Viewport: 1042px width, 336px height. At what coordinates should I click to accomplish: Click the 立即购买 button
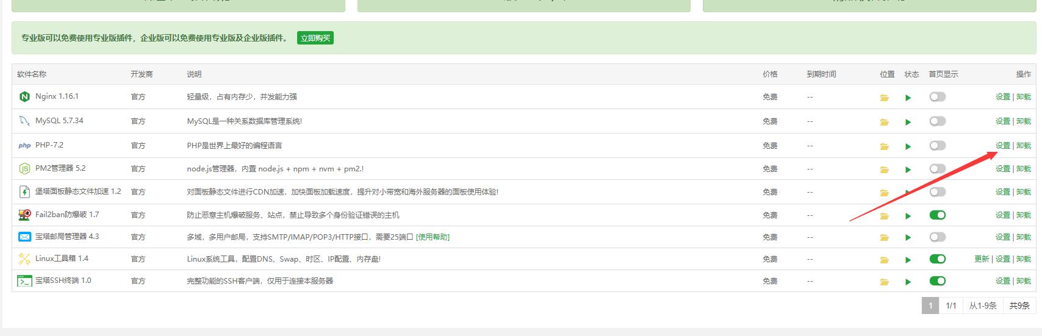tap(315, 38)
